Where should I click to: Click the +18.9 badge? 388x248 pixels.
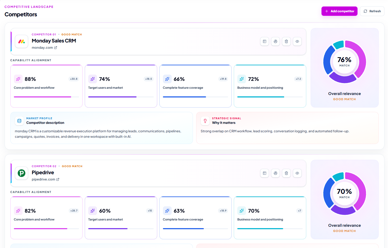(223, 211)
